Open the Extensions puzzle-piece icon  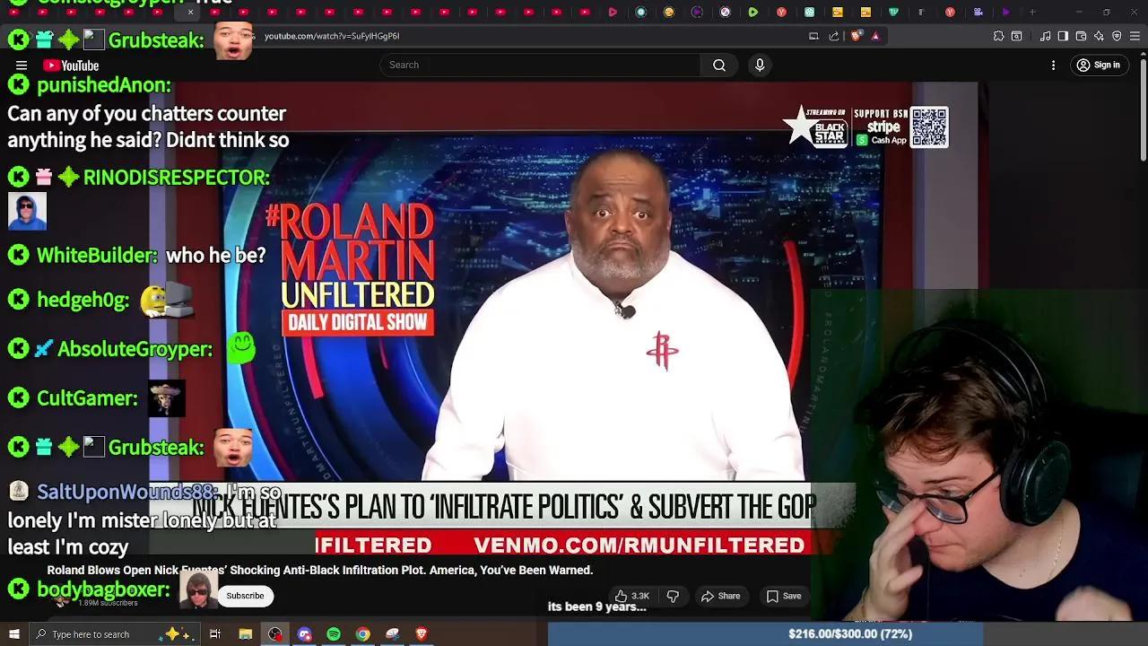[998, 36]
